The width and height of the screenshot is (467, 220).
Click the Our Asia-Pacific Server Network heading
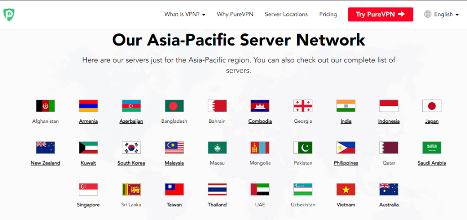239,40
